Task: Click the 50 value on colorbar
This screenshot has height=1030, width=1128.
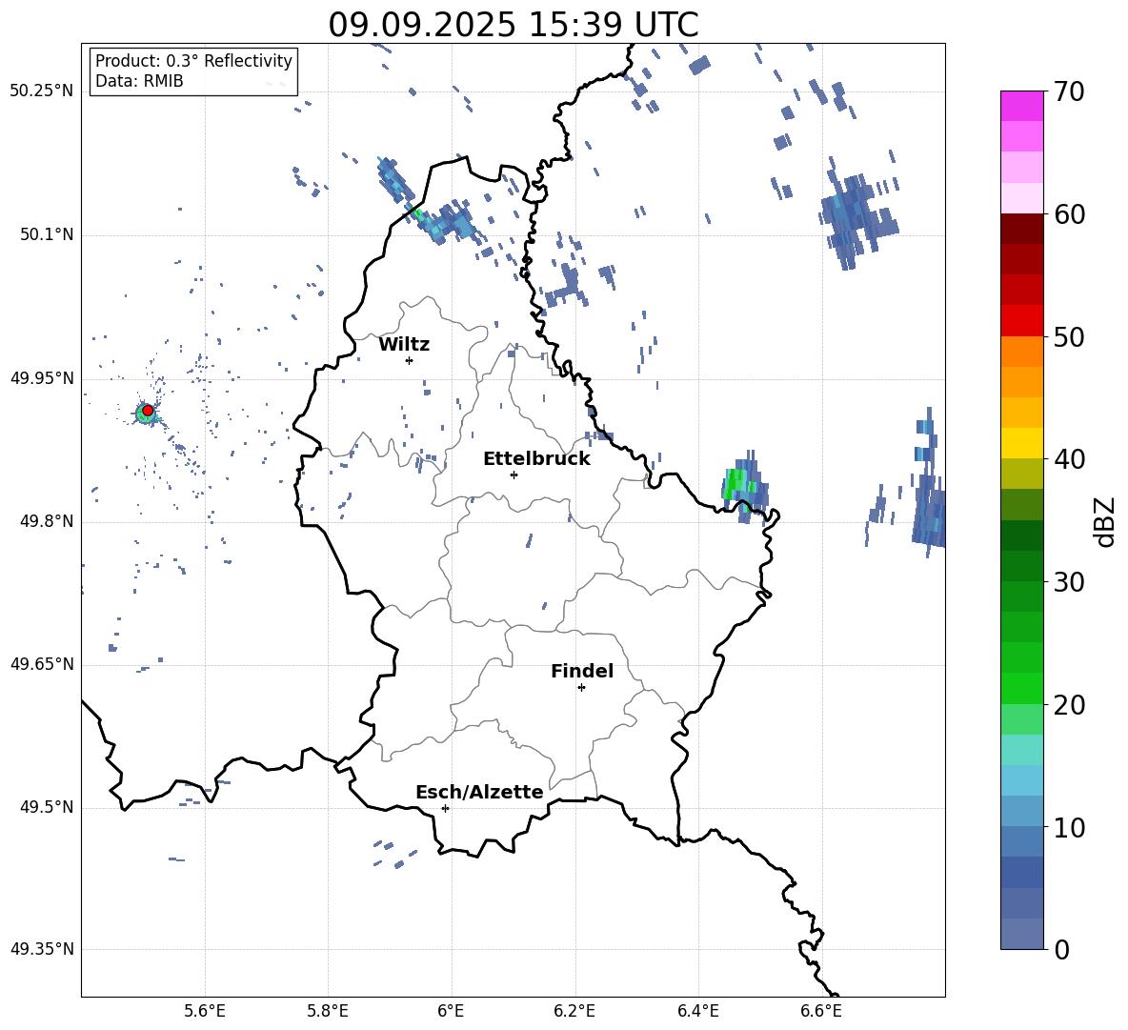Action: pos(1069,336)
